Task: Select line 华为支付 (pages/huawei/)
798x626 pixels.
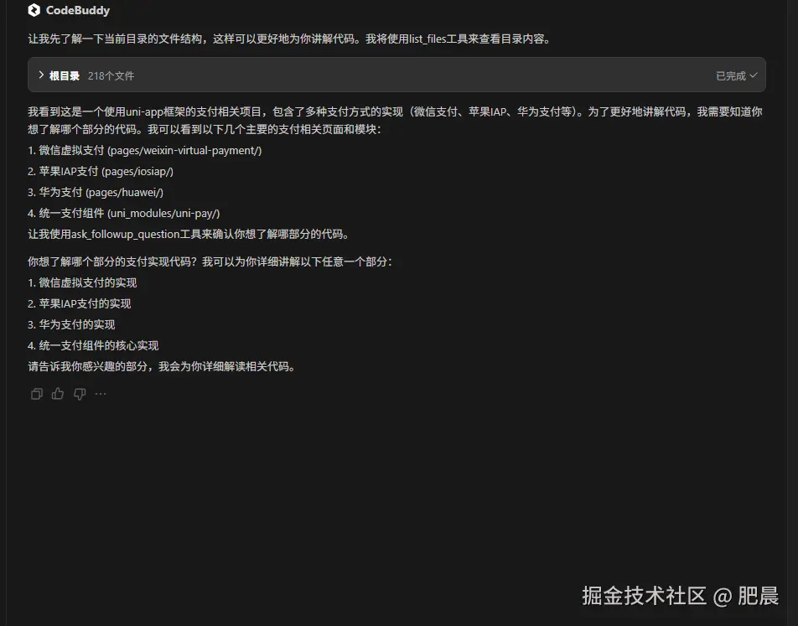Action: point(96,193)
